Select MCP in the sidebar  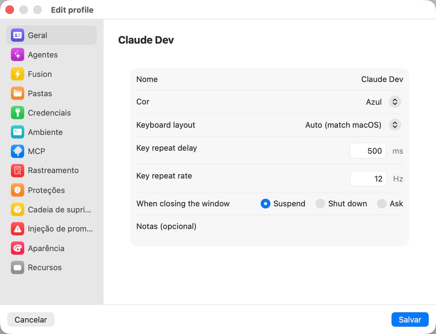[52, 151]
